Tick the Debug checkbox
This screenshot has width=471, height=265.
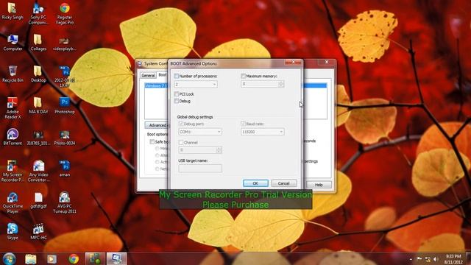pyautogui.click(x=177, y=102)
